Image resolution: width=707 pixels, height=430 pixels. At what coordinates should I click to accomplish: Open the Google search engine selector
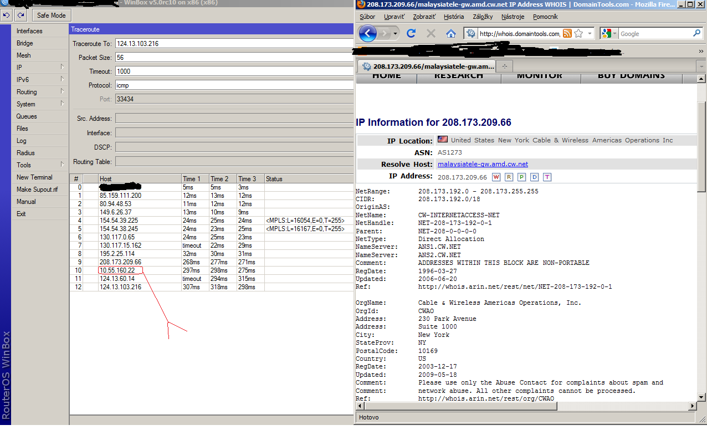608,34
